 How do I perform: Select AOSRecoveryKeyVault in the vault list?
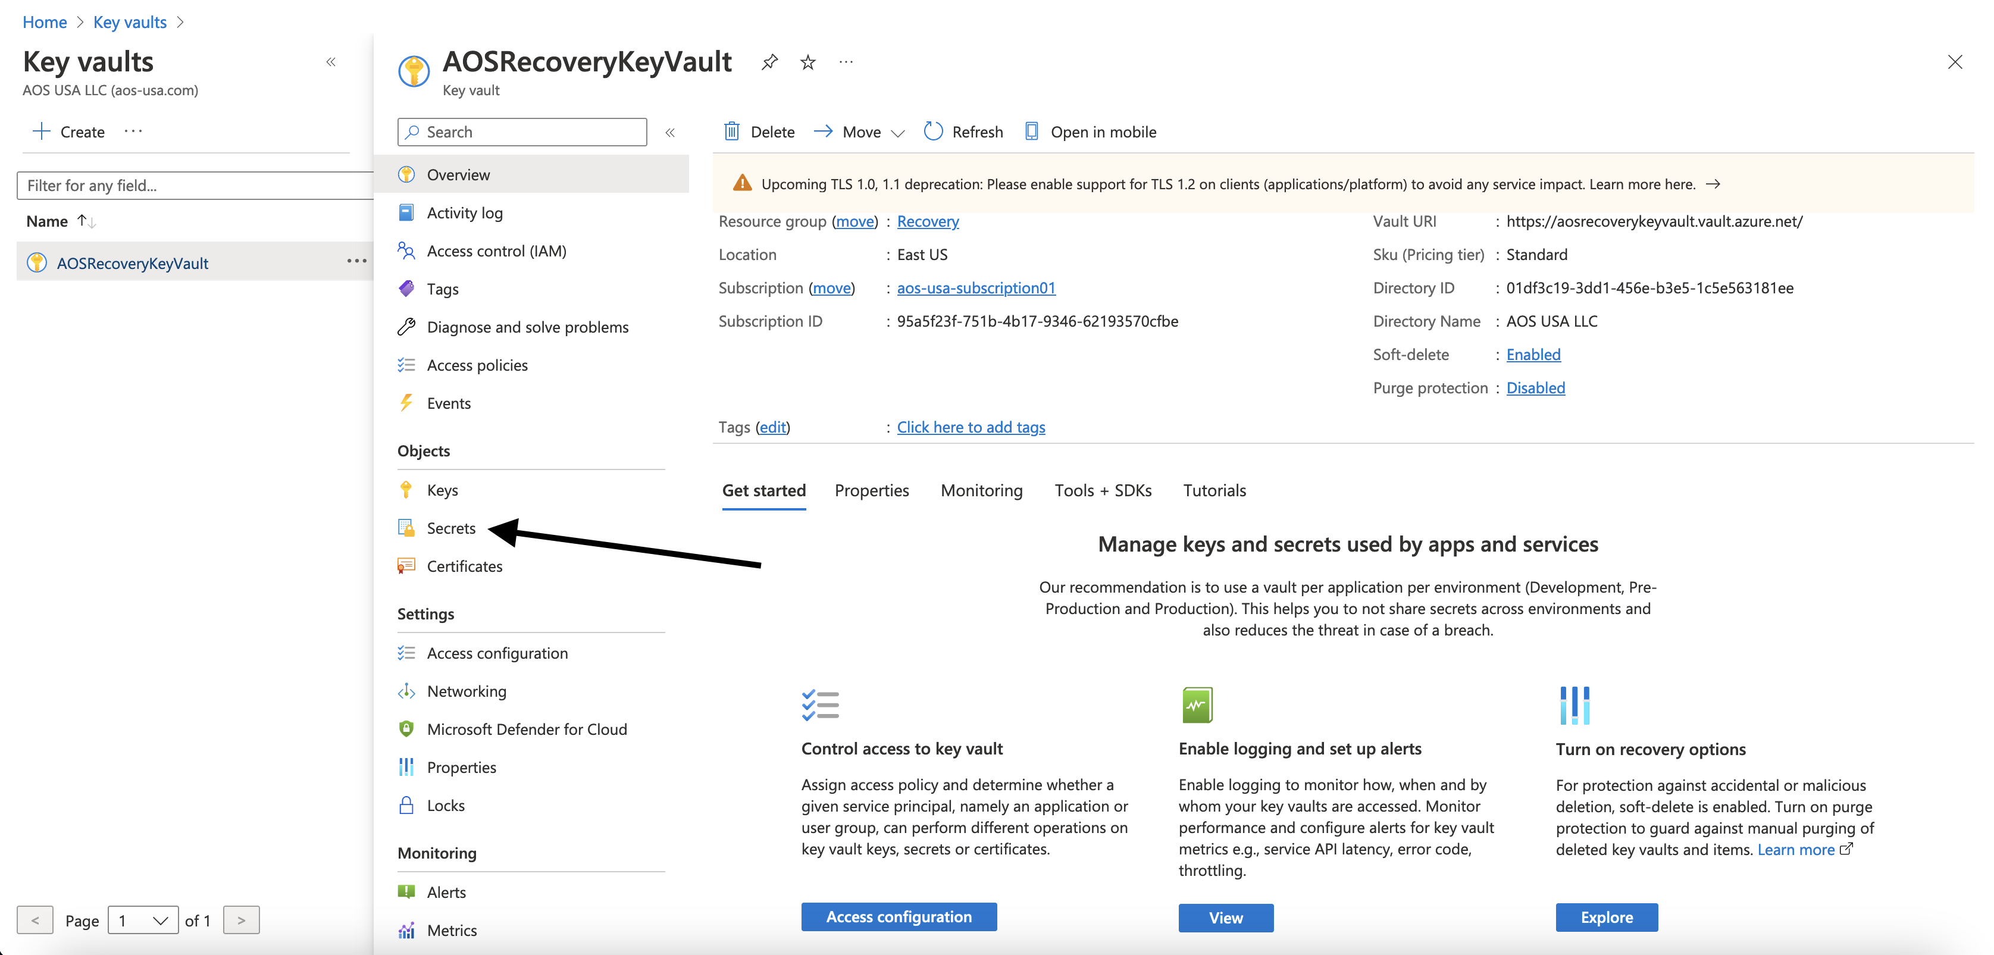coord(132,263)
